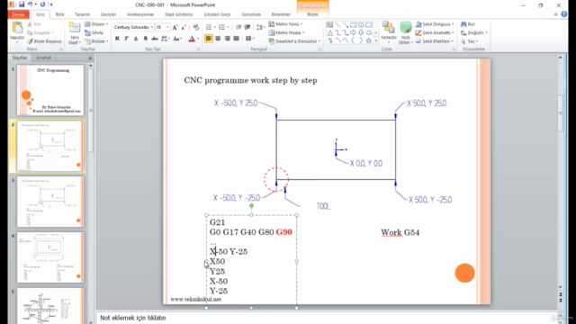Click the decrease indent icon
This screenshot has height=324, width=576.
238,27
